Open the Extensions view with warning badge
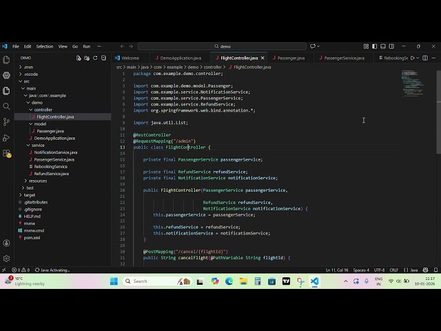441x331 pixels. pos(6,153)
